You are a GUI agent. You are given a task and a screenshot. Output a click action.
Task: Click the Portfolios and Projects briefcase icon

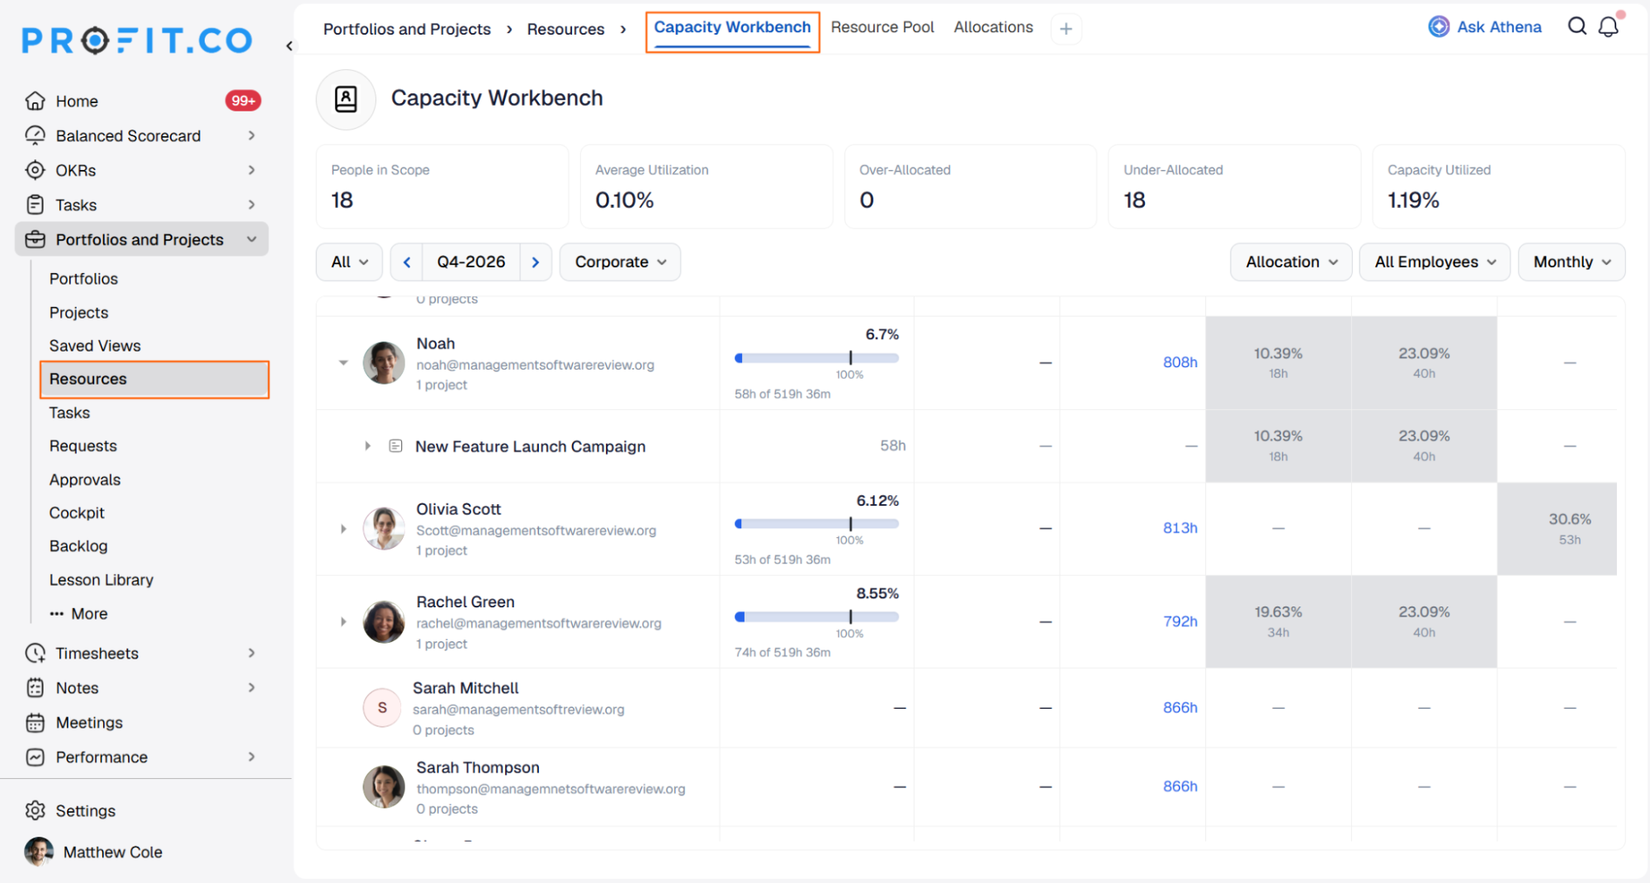tap(35, 239)
